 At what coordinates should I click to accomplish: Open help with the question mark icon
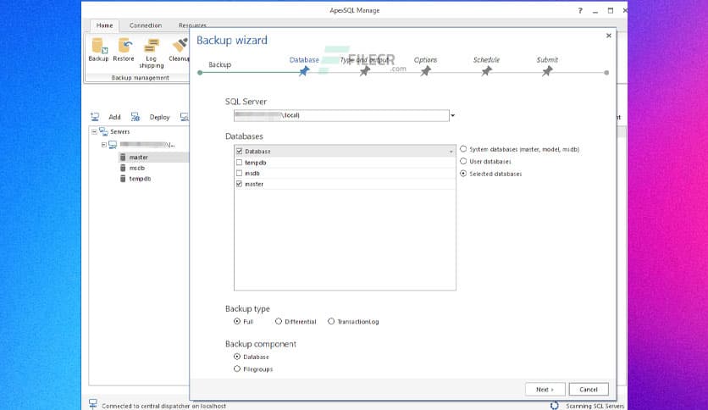[x=580, y=10]
